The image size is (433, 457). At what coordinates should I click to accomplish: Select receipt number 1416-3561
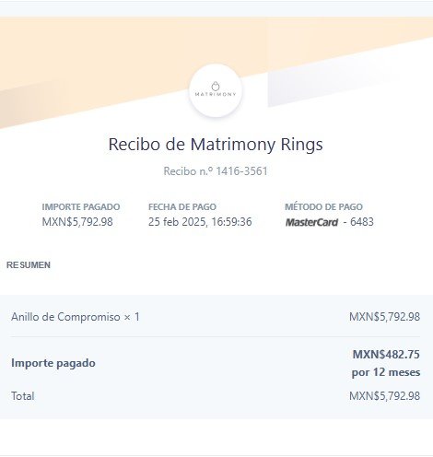241,171
